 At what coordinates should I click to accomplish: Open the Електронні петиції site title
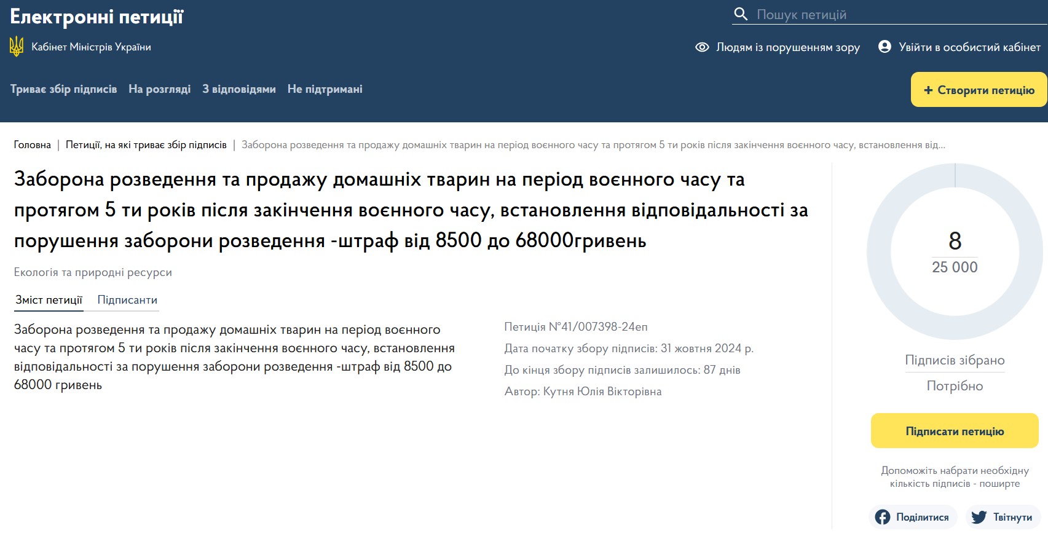97,17
